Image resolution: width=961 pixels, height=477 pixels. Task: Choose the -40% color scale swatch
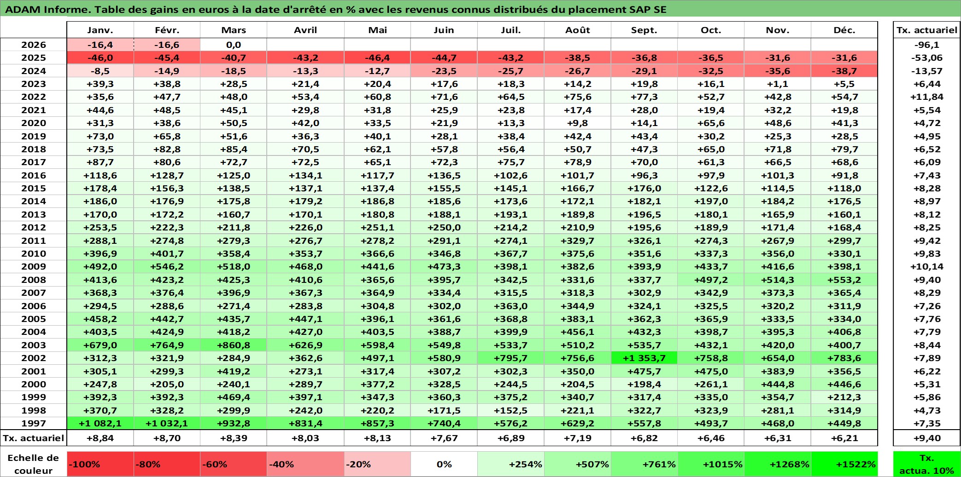[x=305, y=464]
